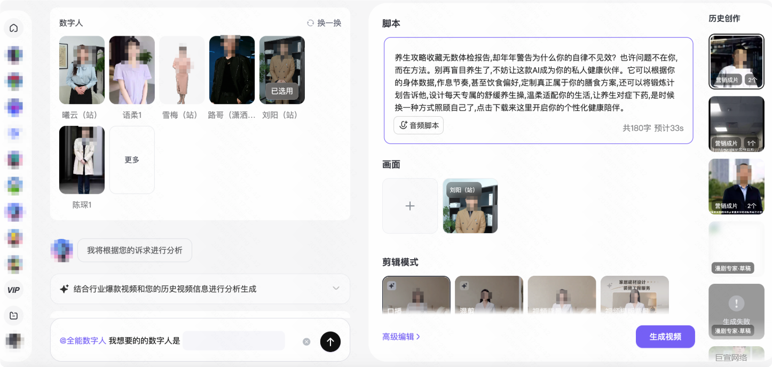
Task: Send the message with the arrow button
Action: [330, 341]
